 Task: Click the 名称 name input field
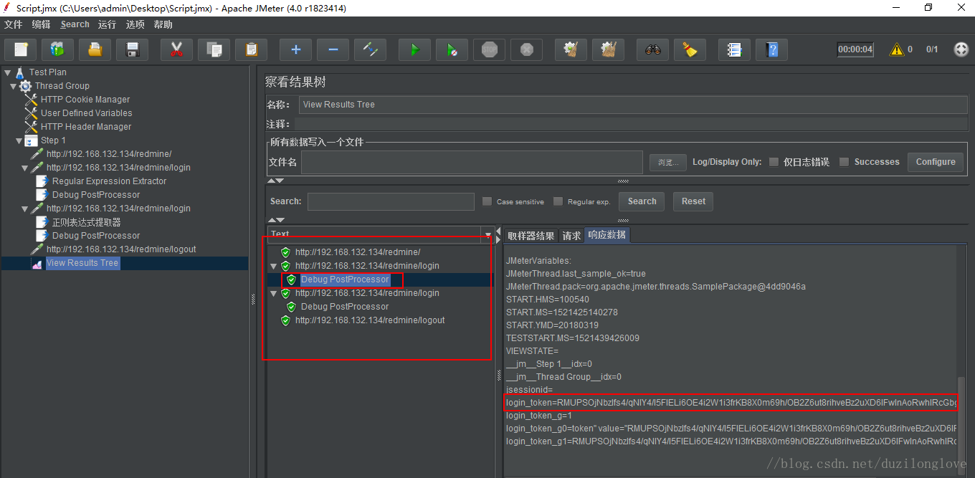pyautogui.click(x=634, y=105)
